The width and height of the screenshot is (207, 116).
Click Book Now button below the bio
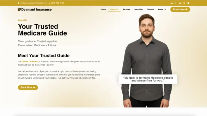point(28,87)
